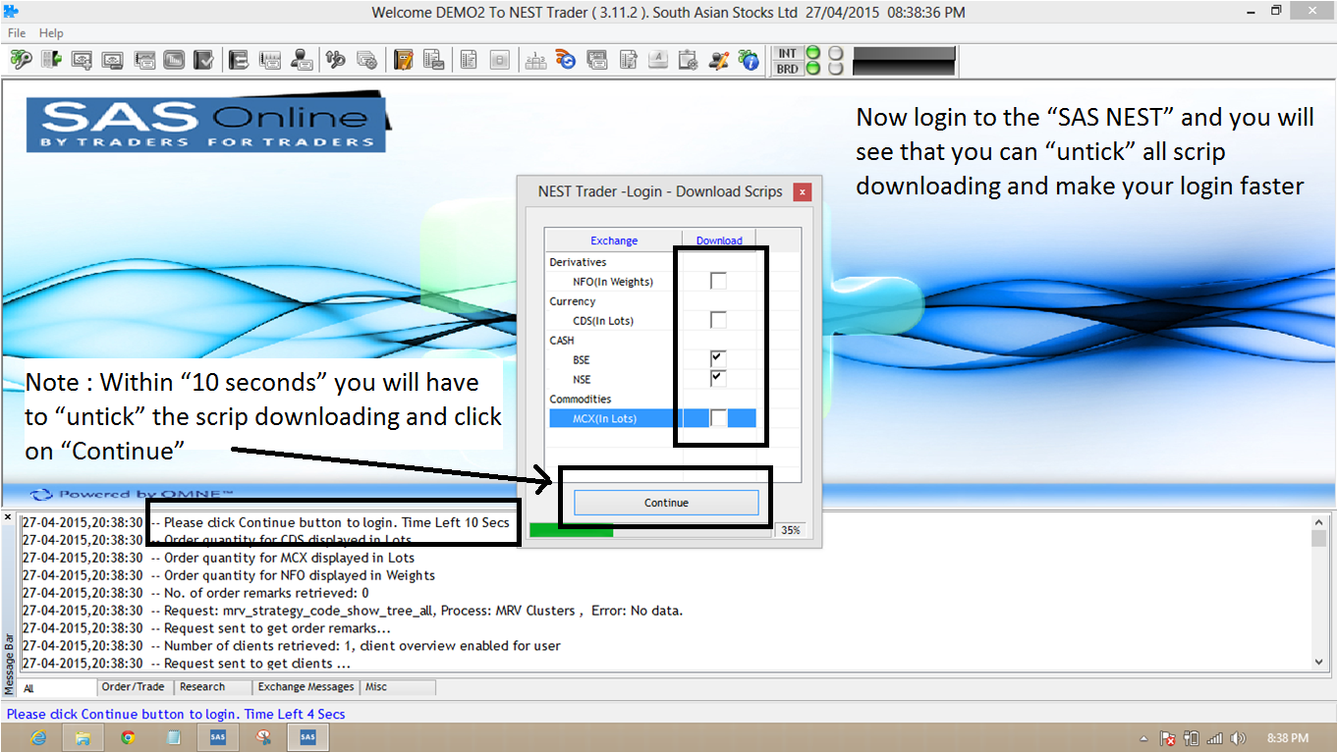Click the up-arrow with magnifier icon
Viewport: 1338px width, 753px height.
point(336,60)
